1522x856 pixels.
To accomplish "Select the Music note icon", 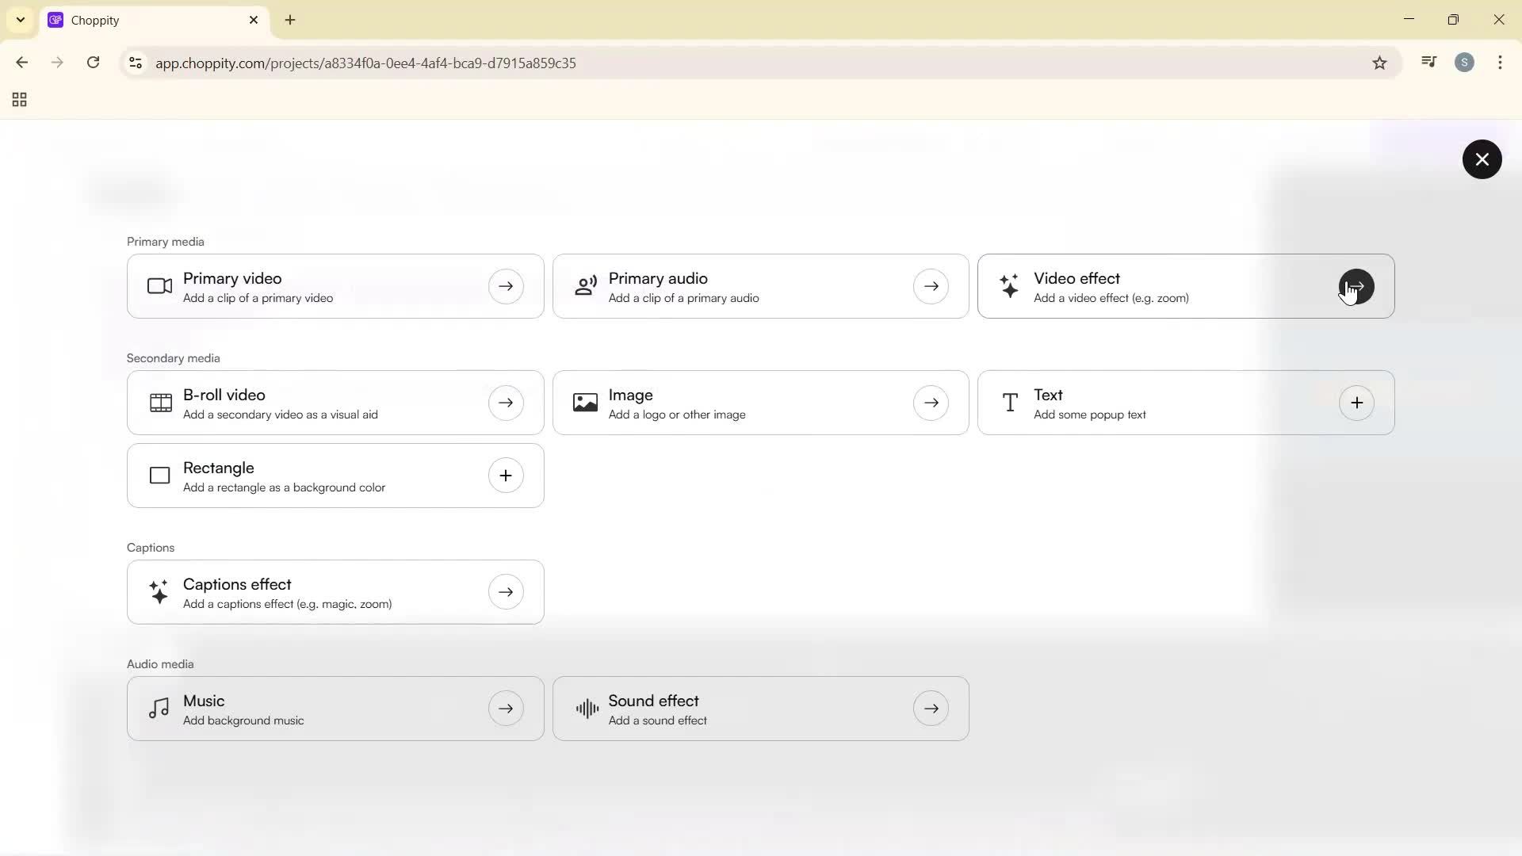I will [x=159, y=708].
